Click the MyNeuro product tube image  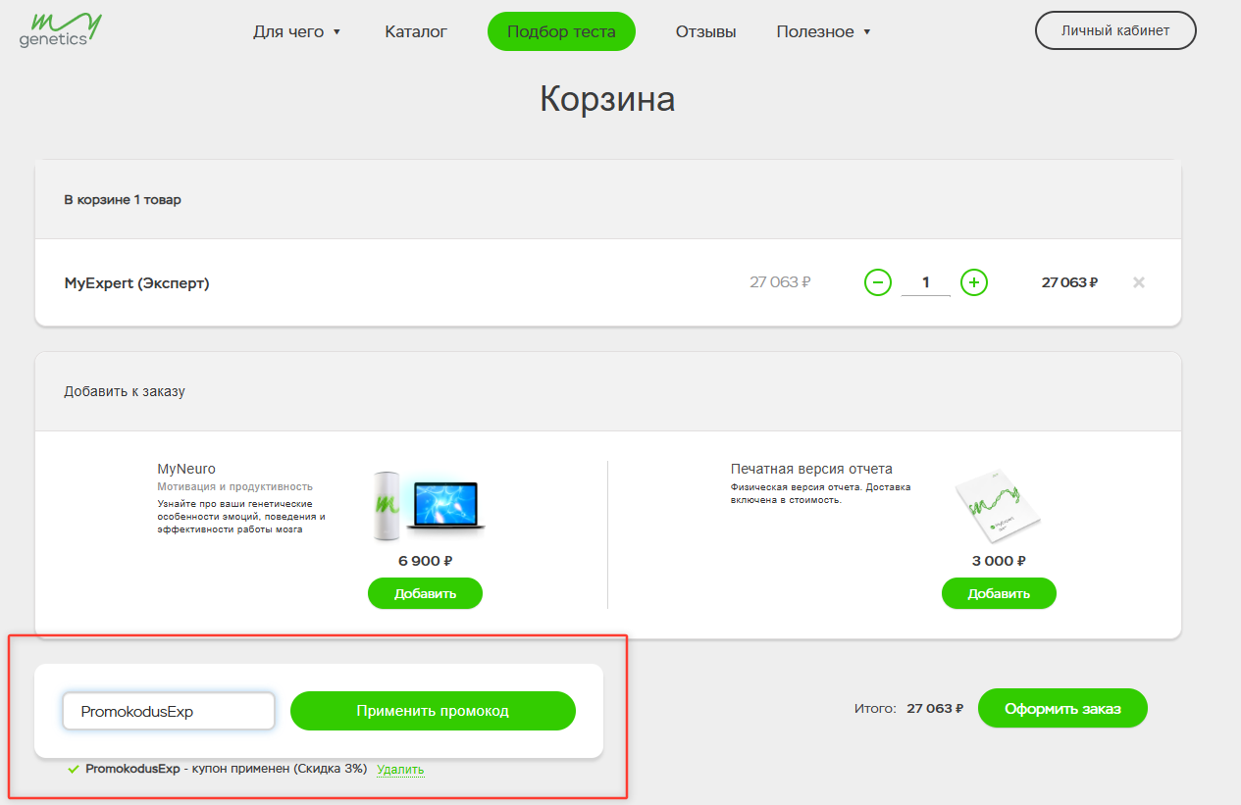click(x=386, y=505)
